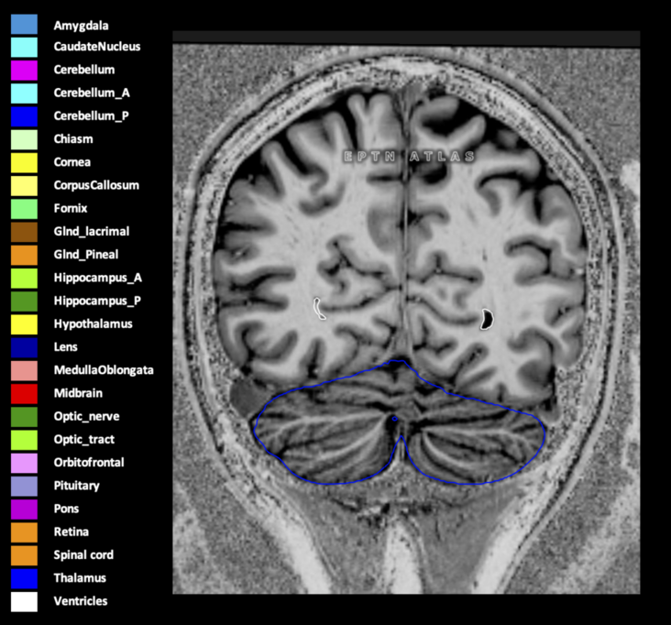Select the "Pituitary" legend label

(x=77, y=486)
